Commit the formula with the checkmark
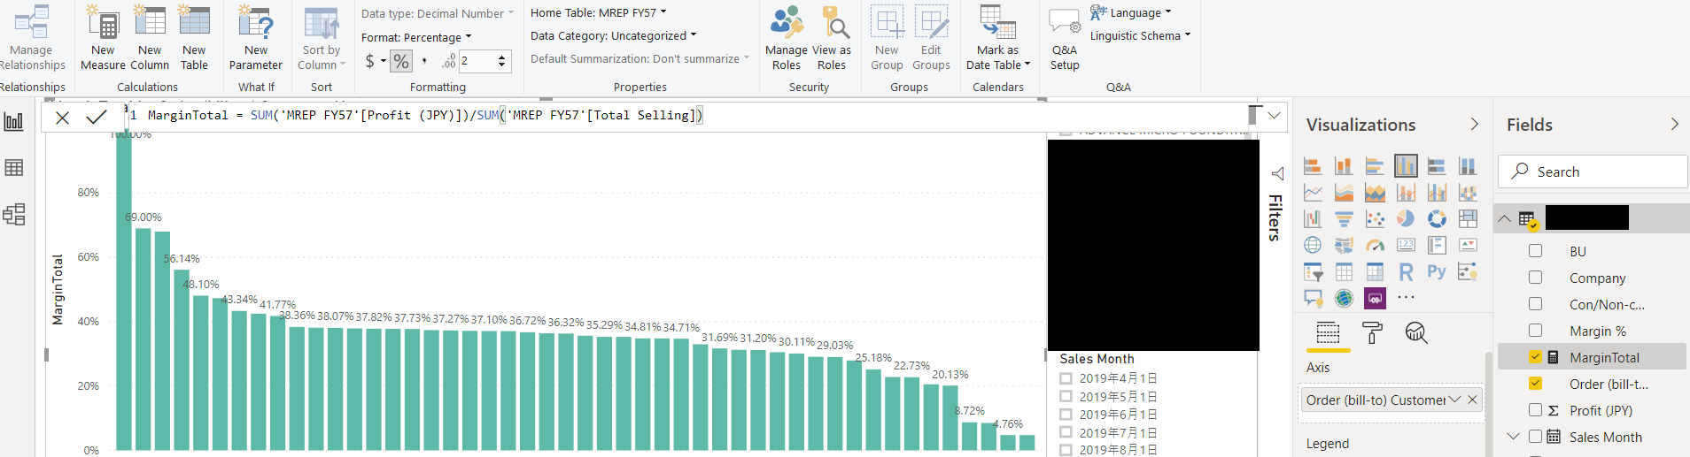This screenshot has height=457, width=1690. point(97,117)
